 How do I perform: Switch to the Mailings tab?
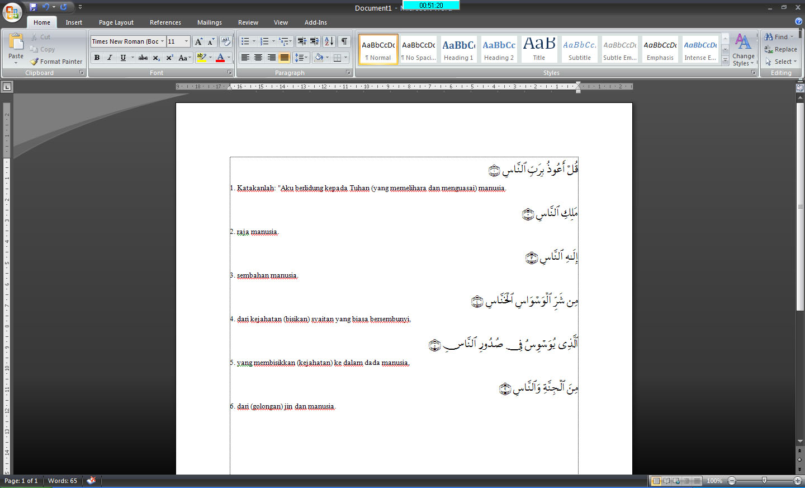(x=210, y=22)
